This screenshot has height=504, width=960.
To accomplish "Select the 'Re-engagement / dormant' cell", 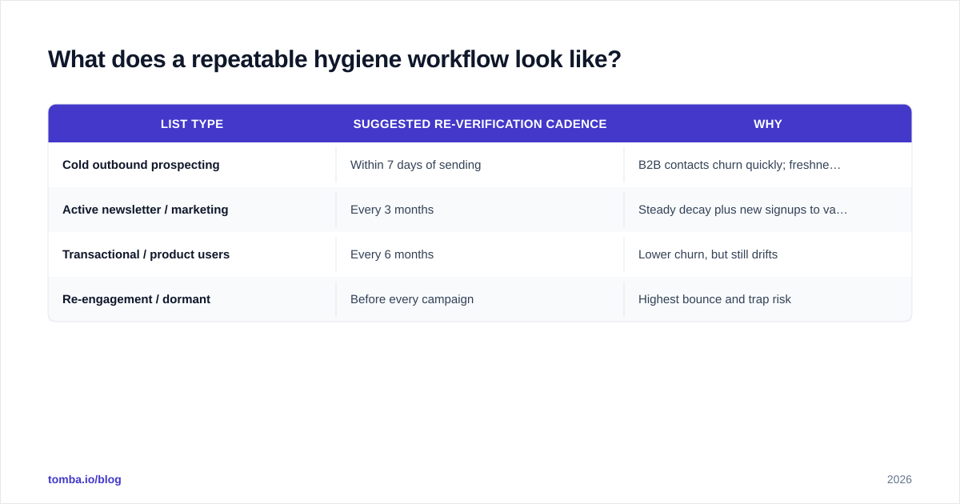I will click(192, 299).
